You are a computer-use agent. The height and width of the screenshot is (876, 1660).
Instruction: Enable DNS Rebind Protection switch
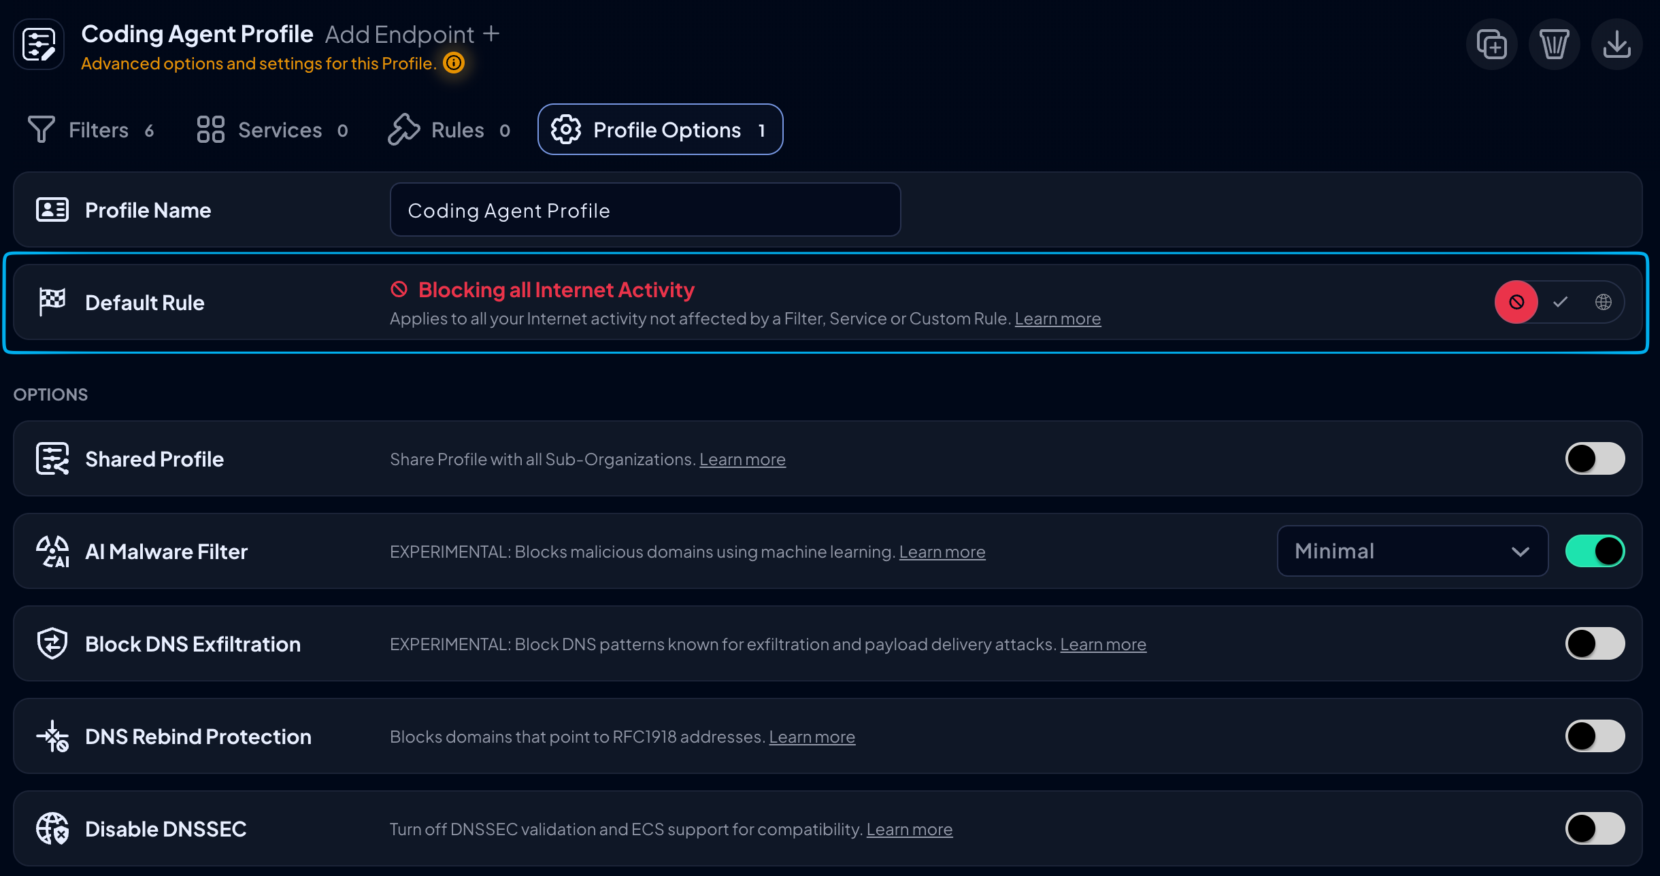point(1595,736)
